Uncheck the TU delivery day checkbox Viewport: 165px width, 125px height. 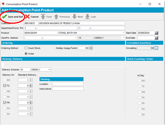coord(5,86)
